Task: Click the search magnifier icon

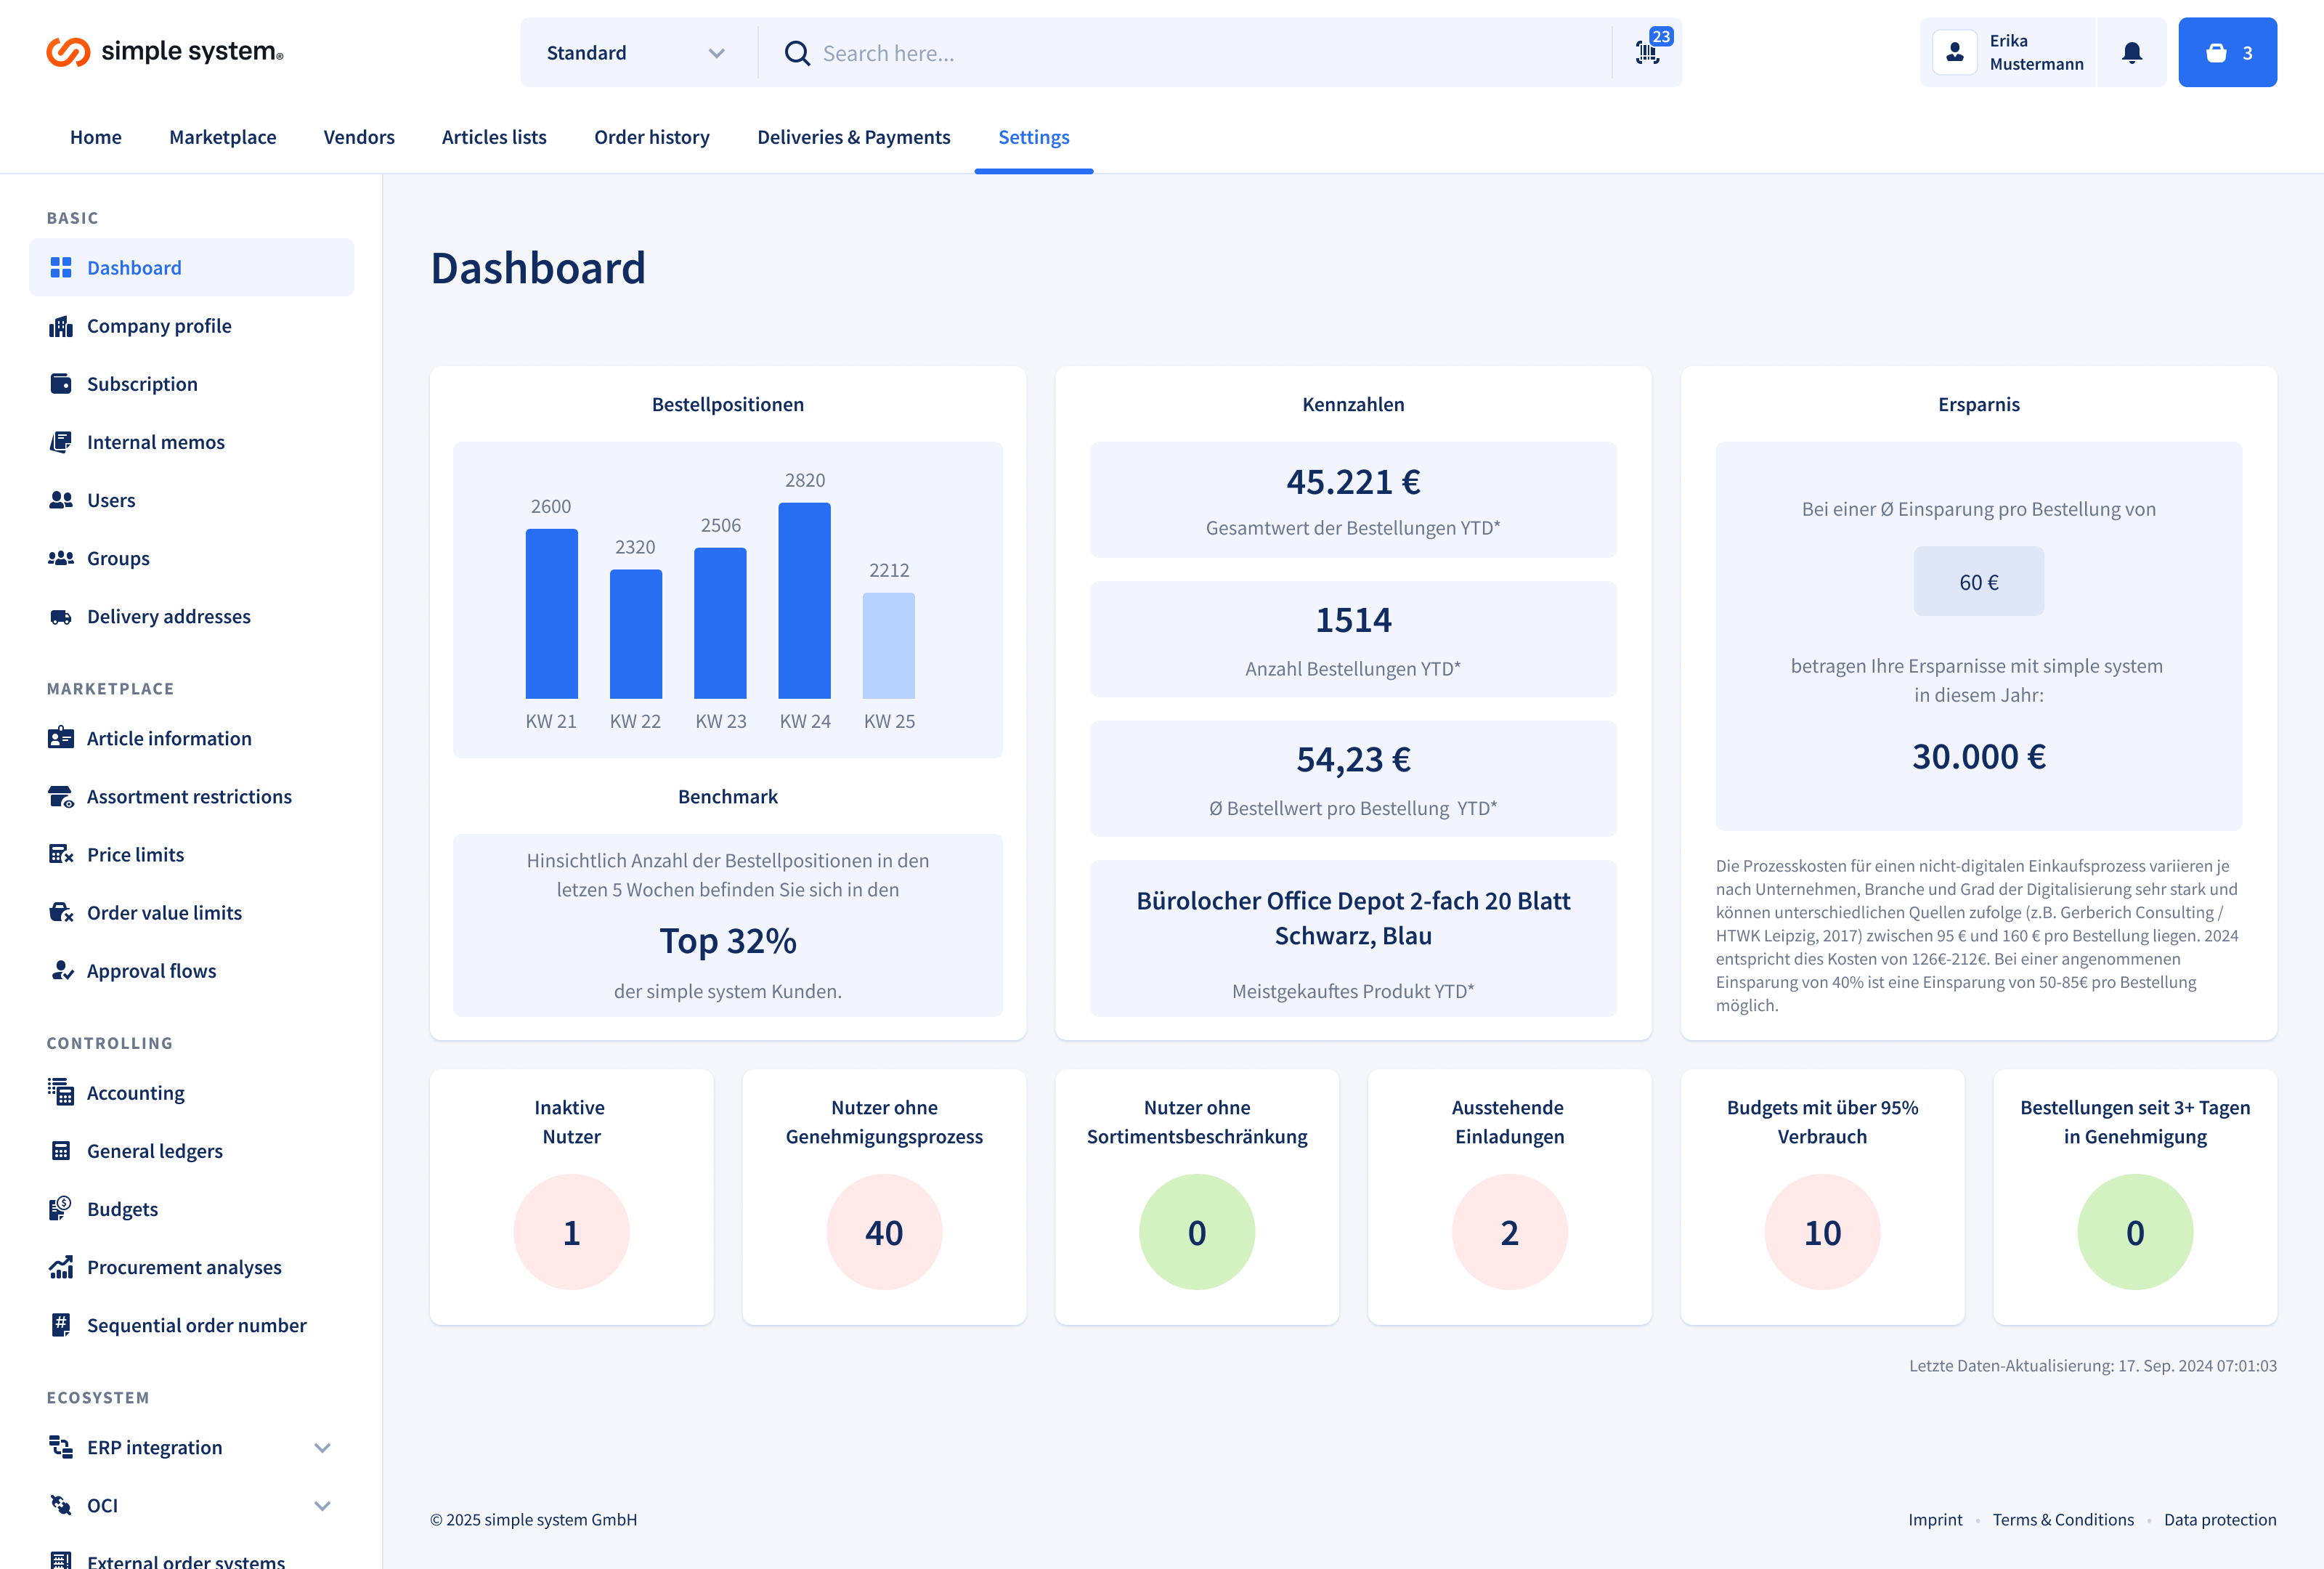Action: pos(797,53)
